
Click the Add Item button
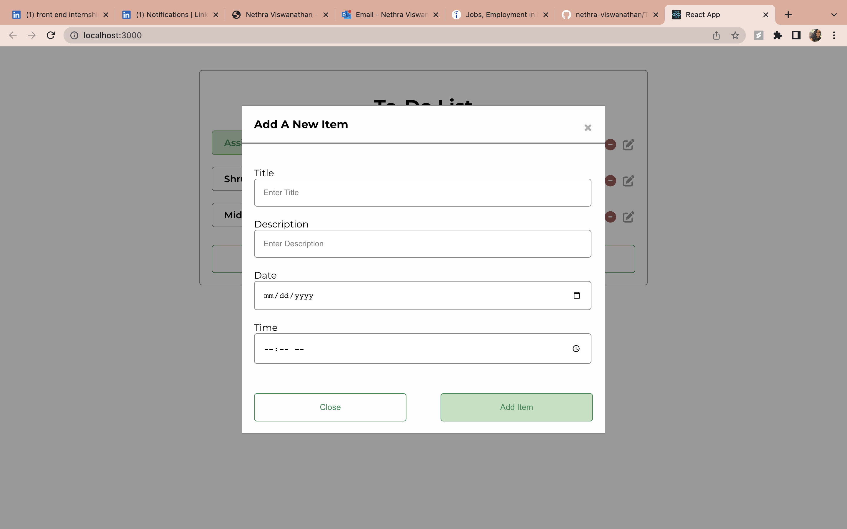[516, 407]
